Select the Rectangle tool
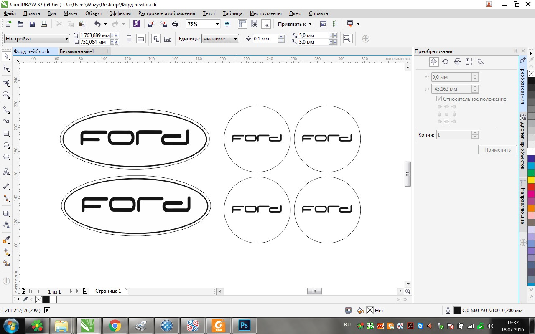The image size is (535, 334). pos(6,134)
